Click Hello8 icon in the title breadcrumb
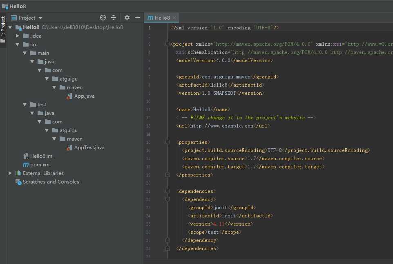This screenshot has width=393, height=264. coord(5,6)
